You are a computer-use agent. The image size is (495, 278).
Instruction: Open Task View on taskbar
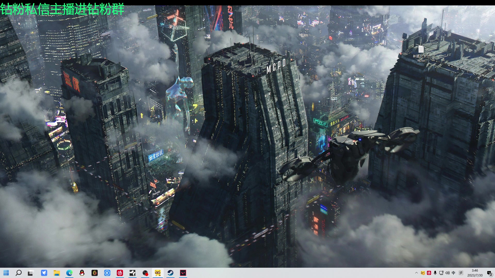pyautogui.click(x=31, y=273)
